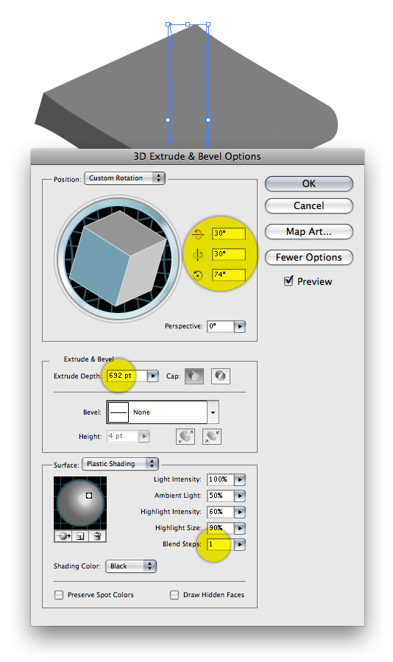The height and width of the screenshot is (662, 393).
Task: Open the Extrude Depth slider arrow
Action: pyautogui.click(x=153, y=376)
